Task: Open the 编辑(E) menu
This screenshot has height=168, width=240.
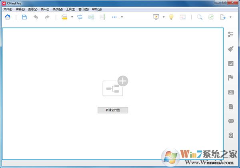Action: click(x=20, y=9)
